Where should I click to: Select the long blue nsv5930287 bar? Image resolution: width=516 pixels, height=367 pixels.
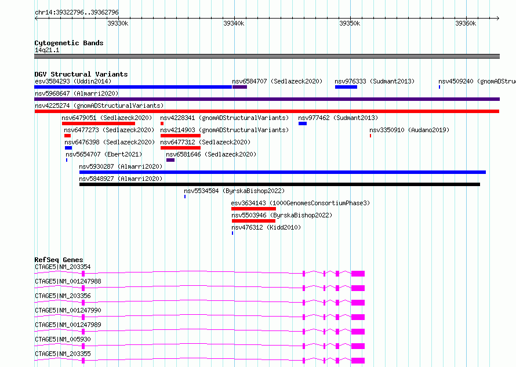click(x=282, y=172)
